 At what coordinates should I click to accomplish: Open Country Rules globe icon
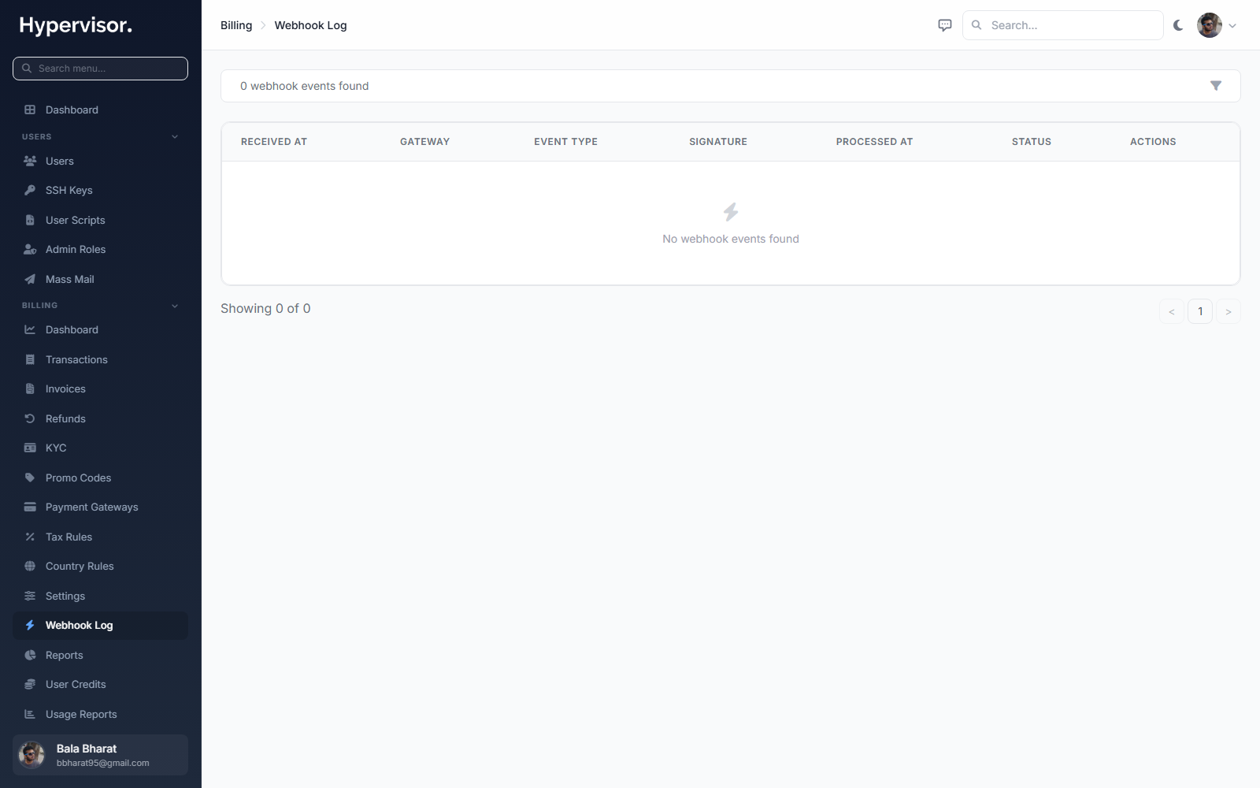click(30, 566)
